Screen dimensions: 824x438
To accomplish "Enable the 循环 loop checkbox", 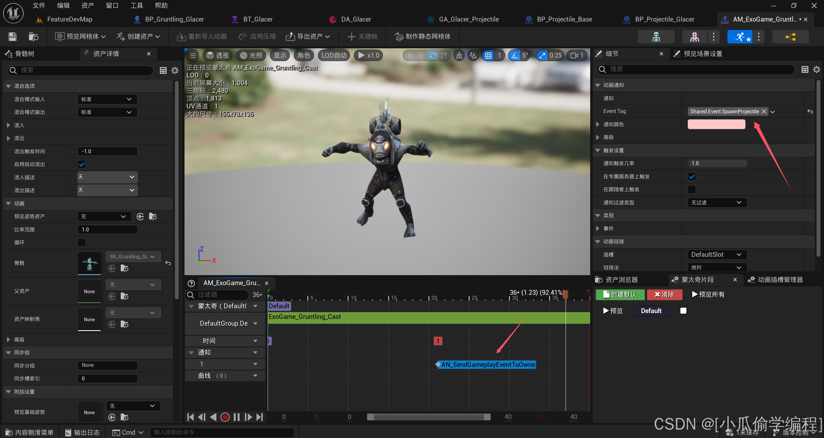I will click(82, 242).
